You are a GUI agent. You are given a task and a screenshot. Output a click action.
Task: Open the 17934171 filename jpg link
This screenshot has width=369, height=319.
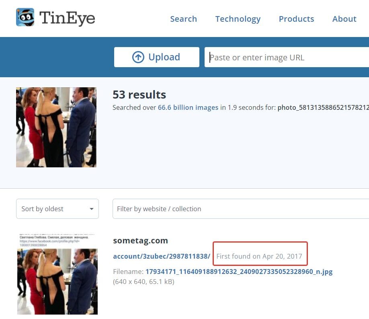click(x=239, y=272)
